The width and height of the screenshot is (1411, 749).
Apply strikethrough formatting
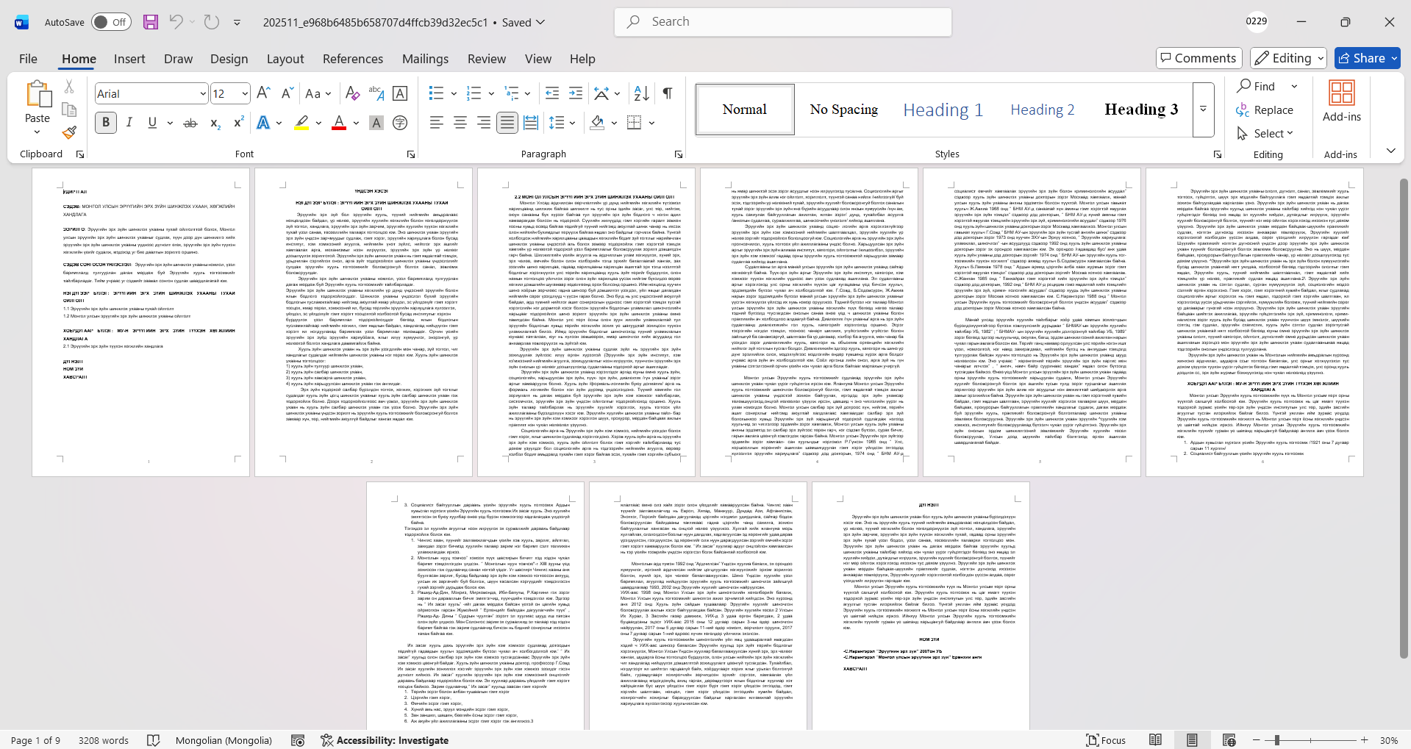coord(190,123)
